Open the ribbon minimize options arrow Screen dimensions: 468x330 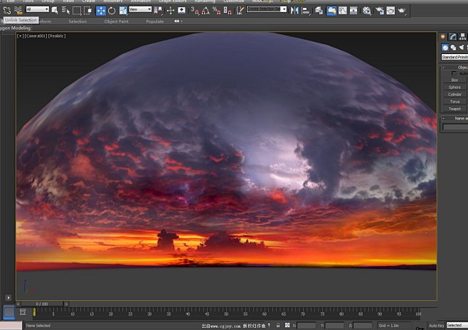click(x=179, y=21)
